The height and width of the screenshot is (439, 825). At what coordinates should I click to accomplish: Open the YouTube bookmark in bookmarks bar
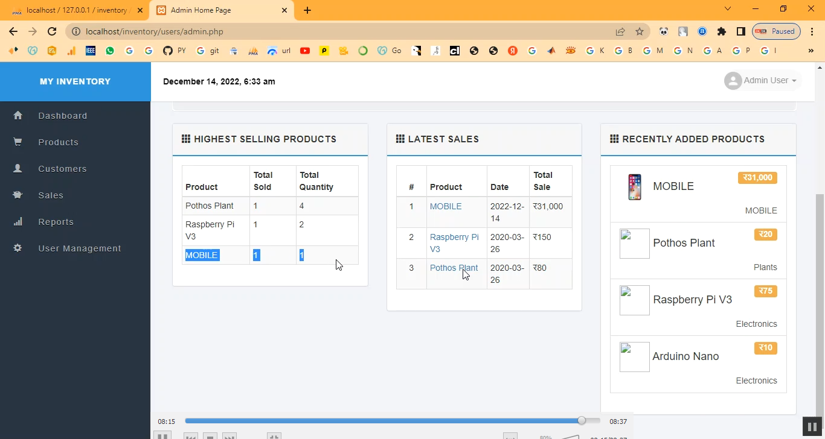point(305,51)
